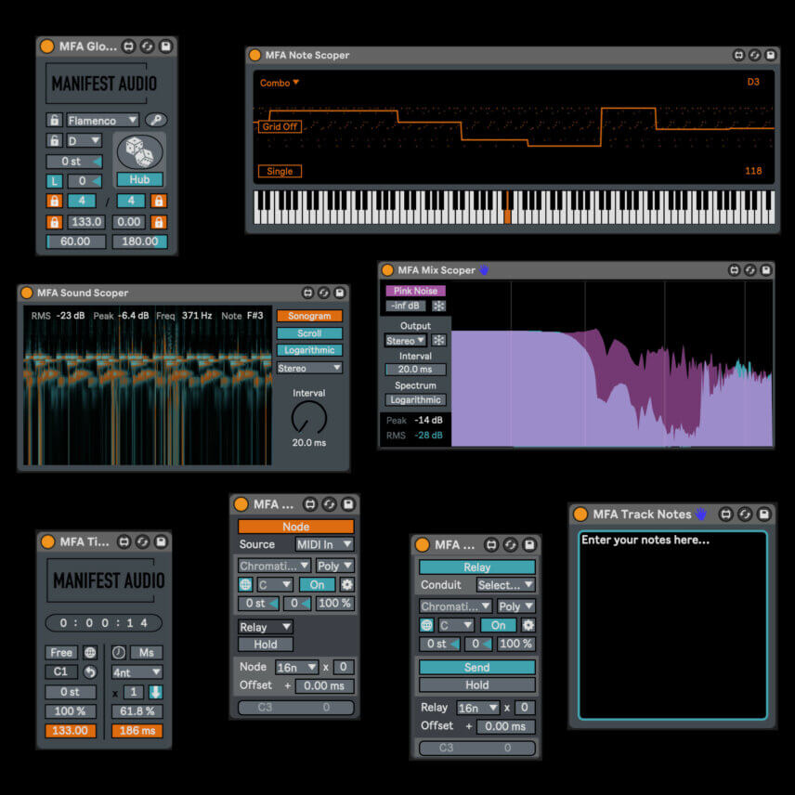Toggle the On button in MFA Node device
This screenshot has height=795, width=795.
pos(317,584)
